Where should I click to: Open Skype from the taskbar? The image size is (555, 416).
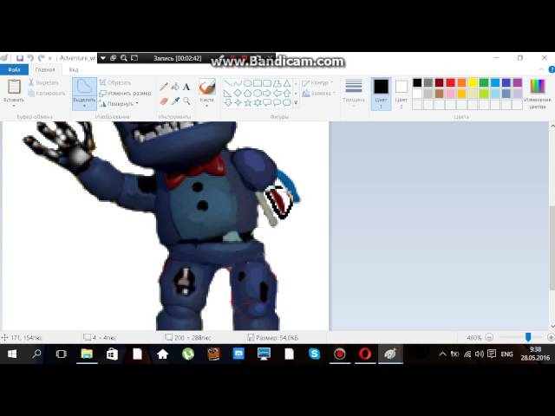tap(314, 354)
